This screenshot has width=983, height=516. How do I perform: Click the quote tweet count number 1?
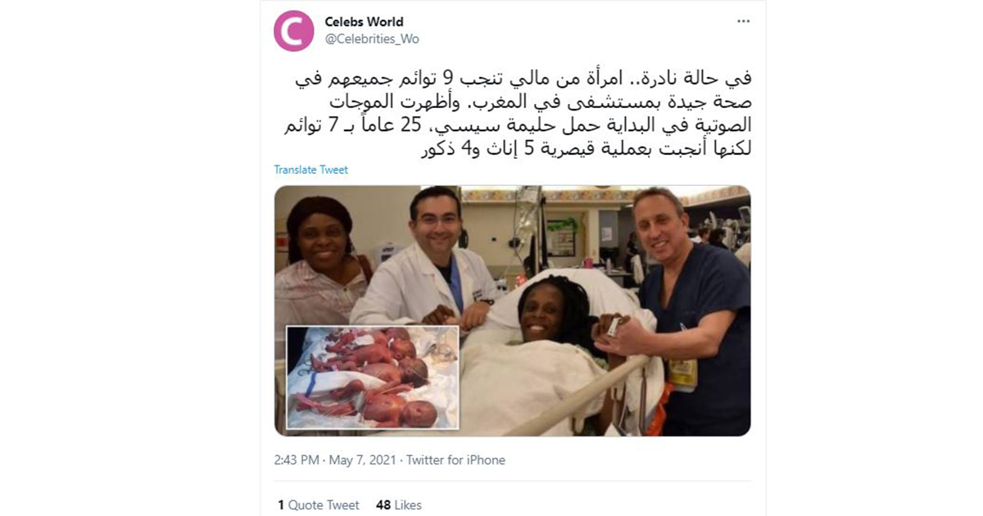coord(280,505)
